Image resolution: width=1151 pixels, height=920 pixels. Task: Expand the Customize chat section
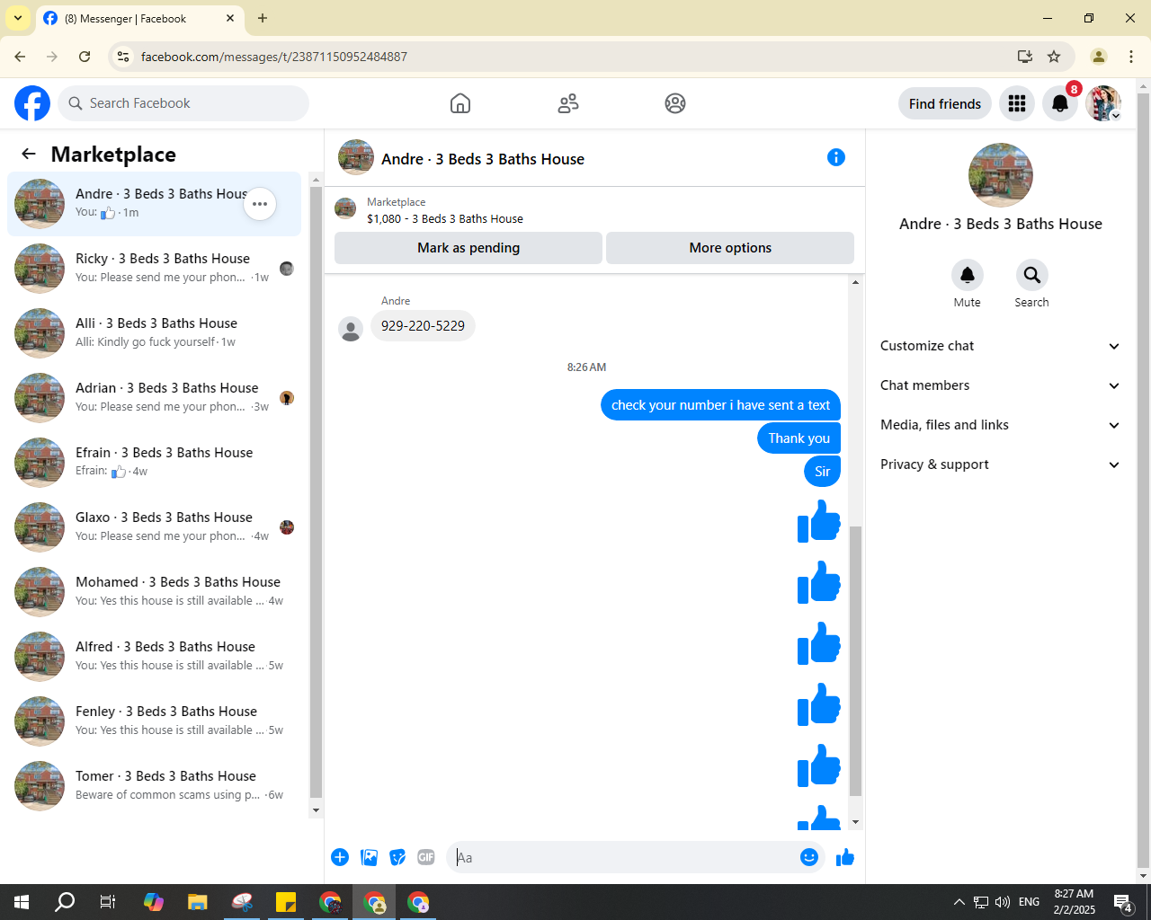tap(1001, 346)
